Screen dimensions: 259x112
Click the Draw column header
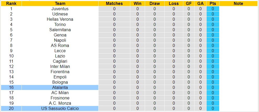coord(155,3)
